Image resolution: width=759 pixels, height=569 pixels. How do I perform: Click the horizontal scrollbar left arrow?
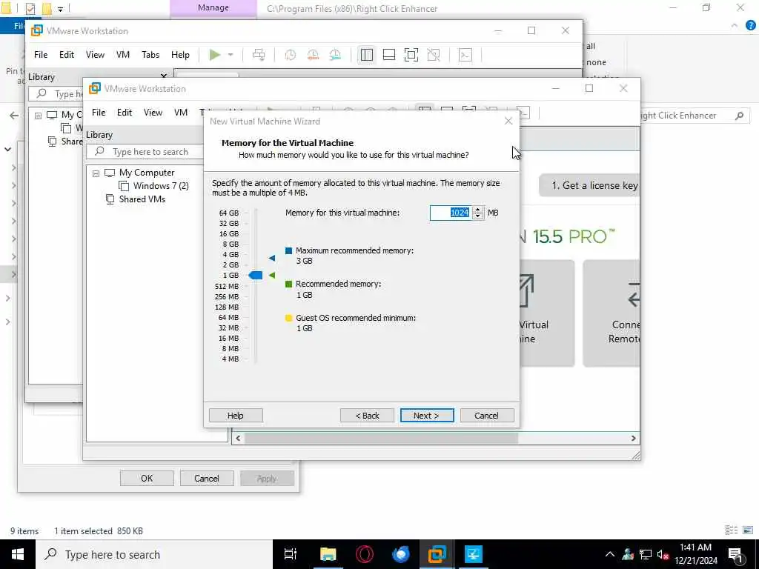tap(238, 439)
